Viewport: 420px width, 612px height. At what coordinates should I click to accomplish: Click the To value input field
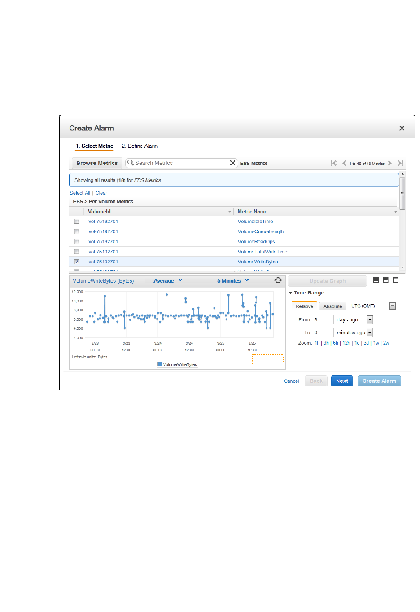tap(323, 333)
